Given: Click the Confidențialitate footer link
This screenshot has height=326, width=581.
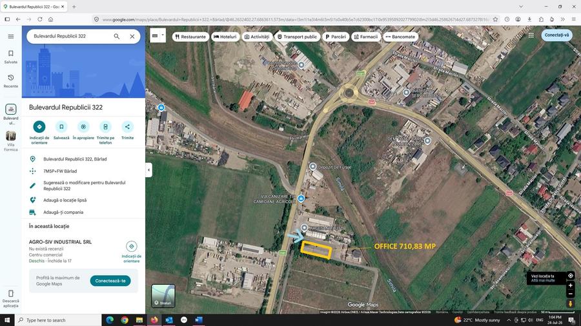Looking at the screenshot, I should click(478, 312).
